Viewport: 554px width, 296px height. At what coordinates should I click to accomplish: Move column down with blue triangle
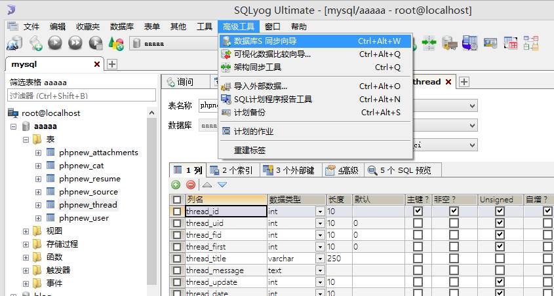222,185
